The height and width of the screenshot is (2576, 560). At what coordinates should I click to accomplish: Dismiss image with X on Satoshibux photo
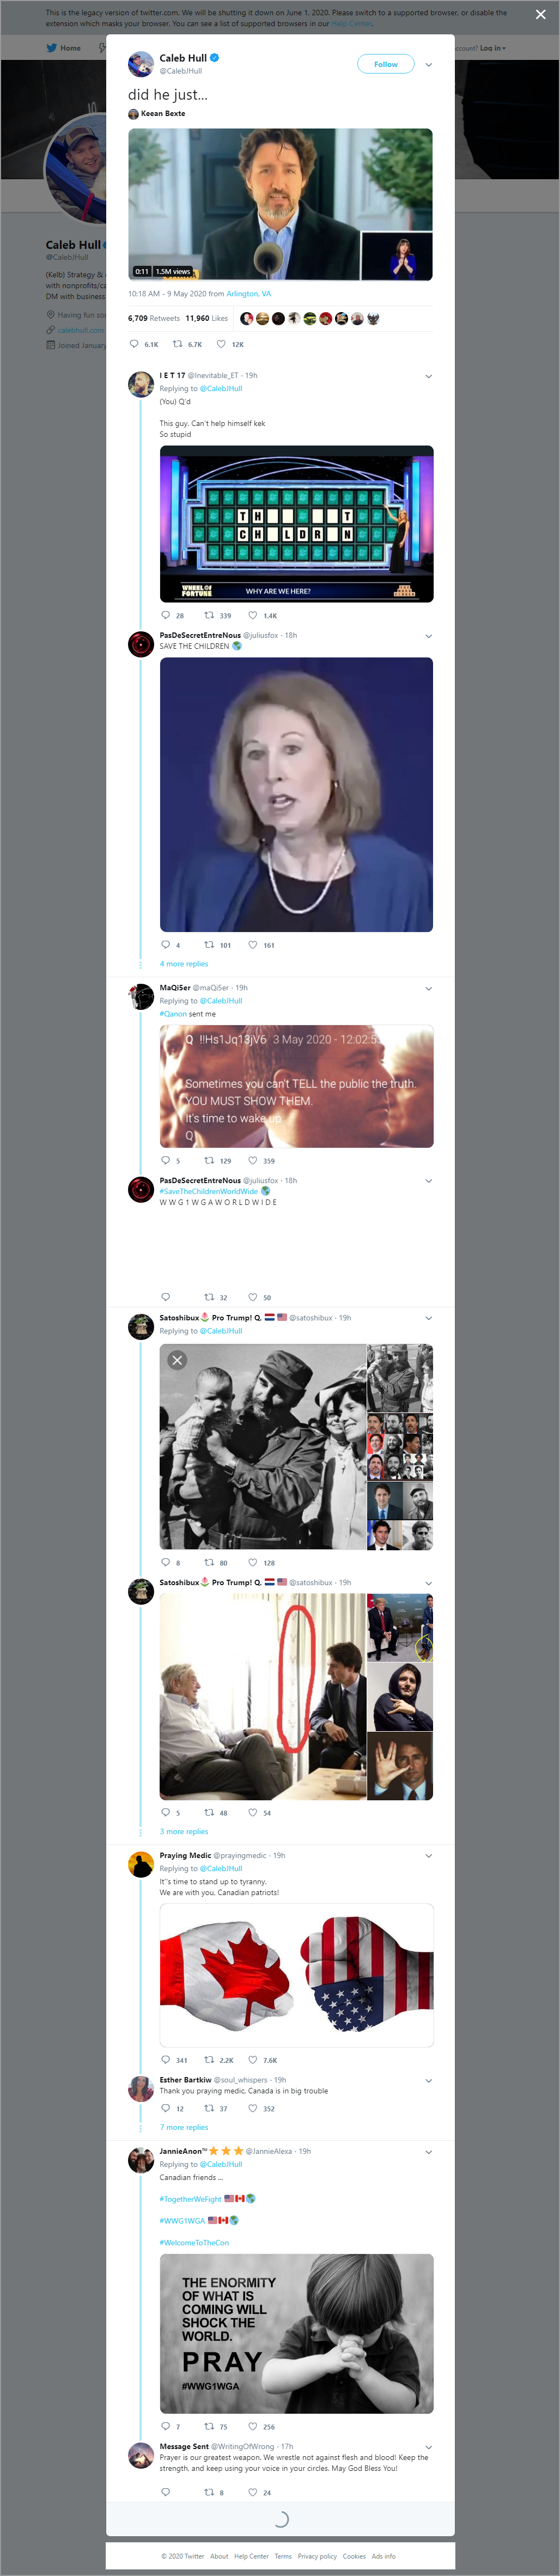(177, 1360)
